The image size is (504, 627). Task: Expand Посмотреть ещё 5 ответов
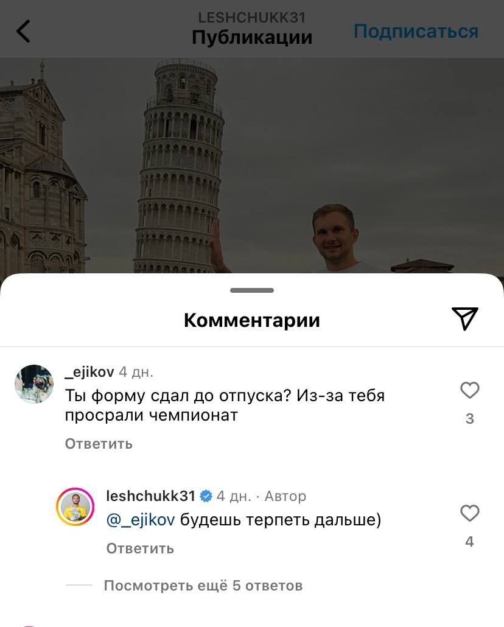(203, 586)
